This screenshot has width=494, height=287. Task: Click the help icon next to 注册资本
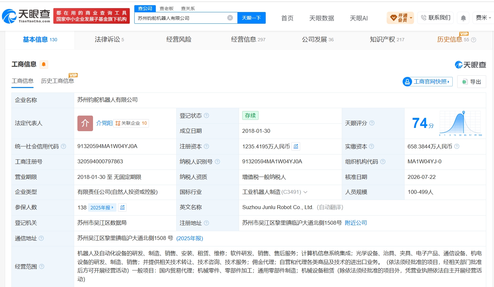tap(207, 146)
